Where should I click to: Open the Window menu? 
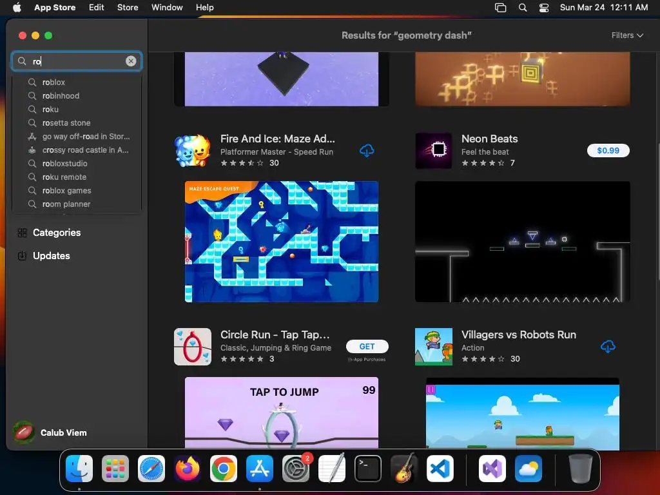[x=167, y=7]
